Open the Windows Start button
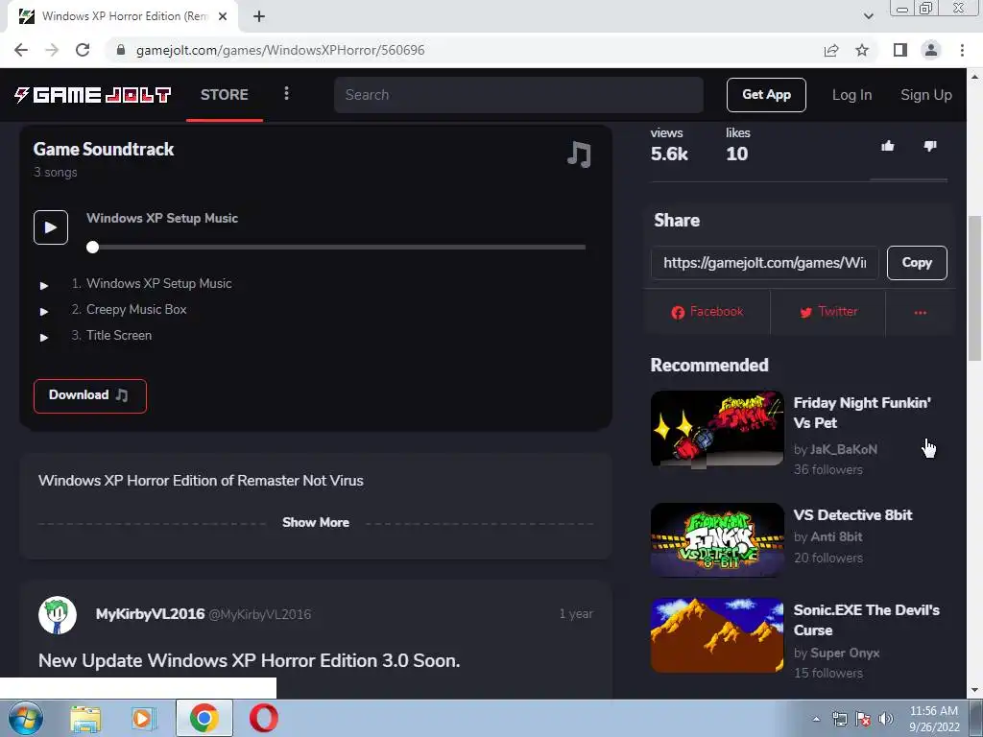Viewport: 983px width, 737px height. [26, 718]
